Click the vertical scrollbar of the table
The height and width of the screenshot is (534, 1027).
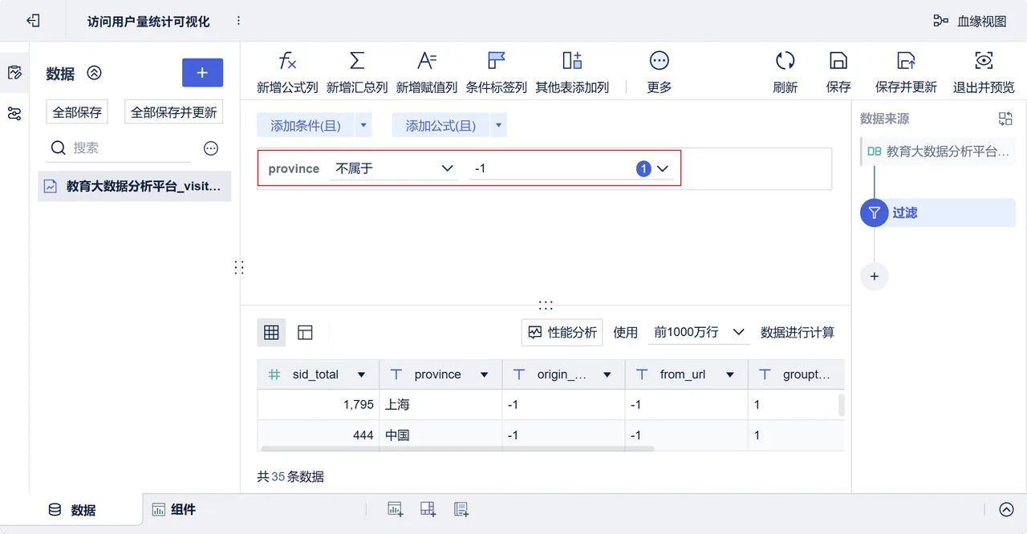pyautogui.click(x=841, y=404)
